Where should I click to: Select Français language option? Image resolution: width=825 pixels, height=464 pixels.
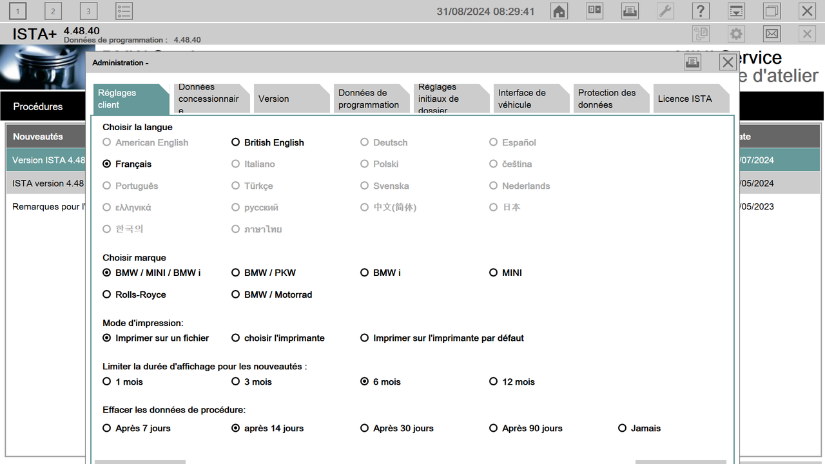(127, 164)
